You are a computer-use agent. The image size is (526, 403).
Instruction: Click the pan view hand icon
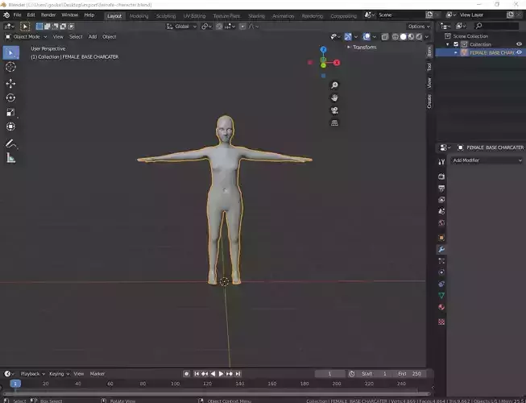pyautogui.click(x=334, y=98)
